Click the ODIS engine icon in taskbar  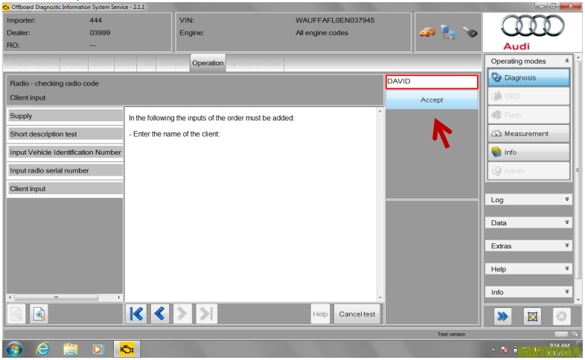coord(127,349)
